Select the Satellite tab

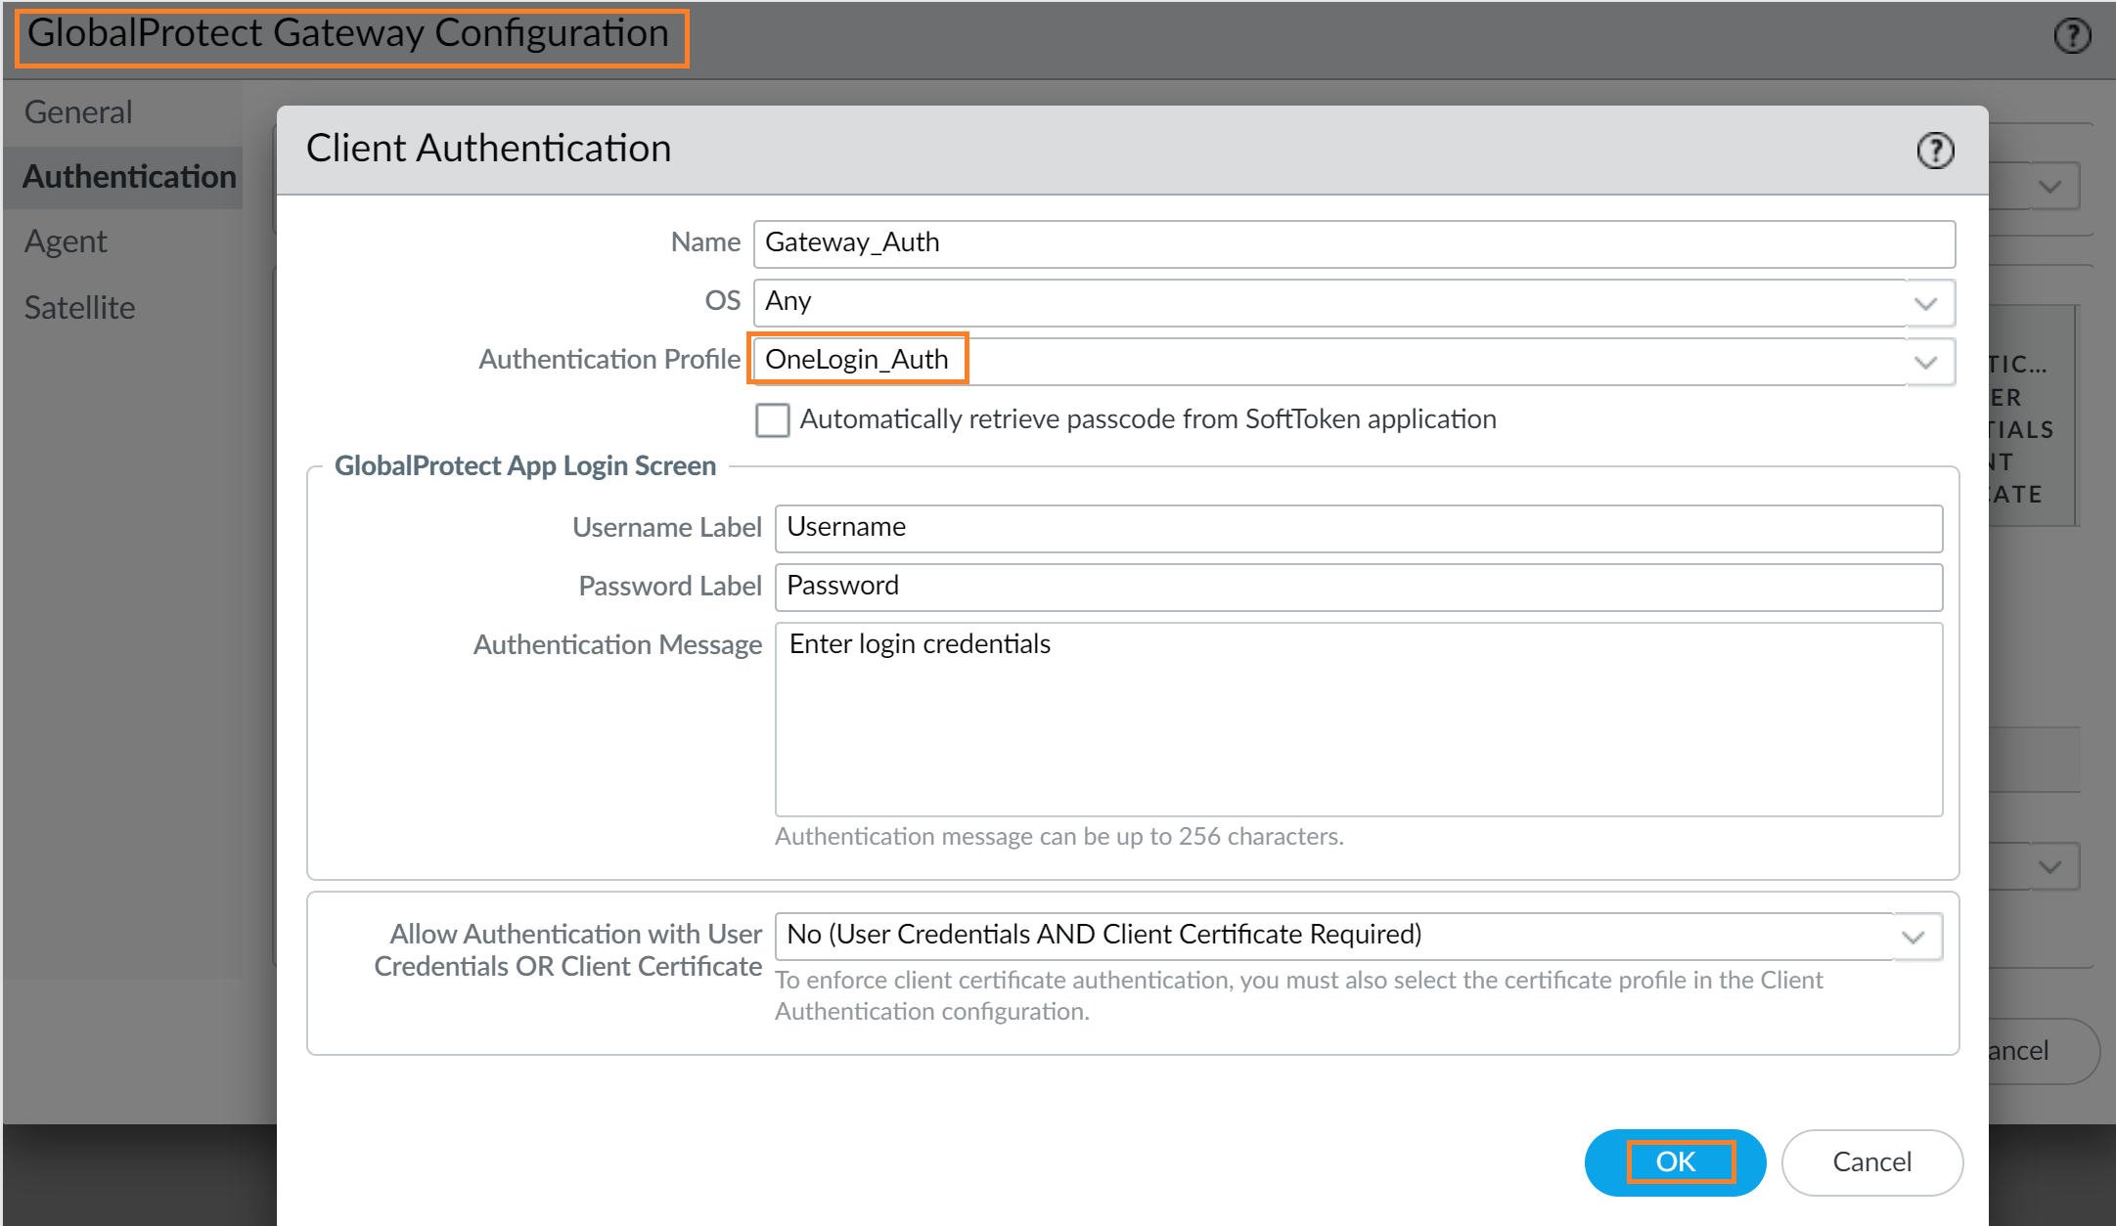tap(79, 308)
